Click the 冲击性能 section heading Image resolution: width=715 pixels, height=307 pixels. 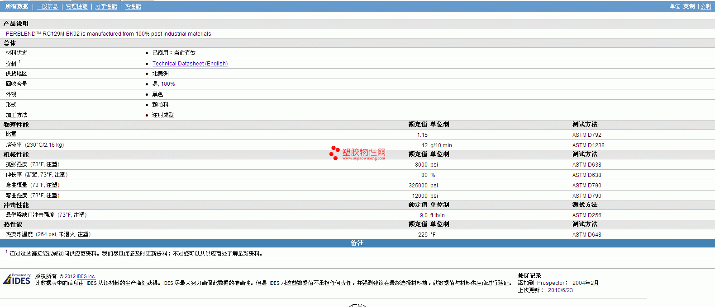point(16,205)
